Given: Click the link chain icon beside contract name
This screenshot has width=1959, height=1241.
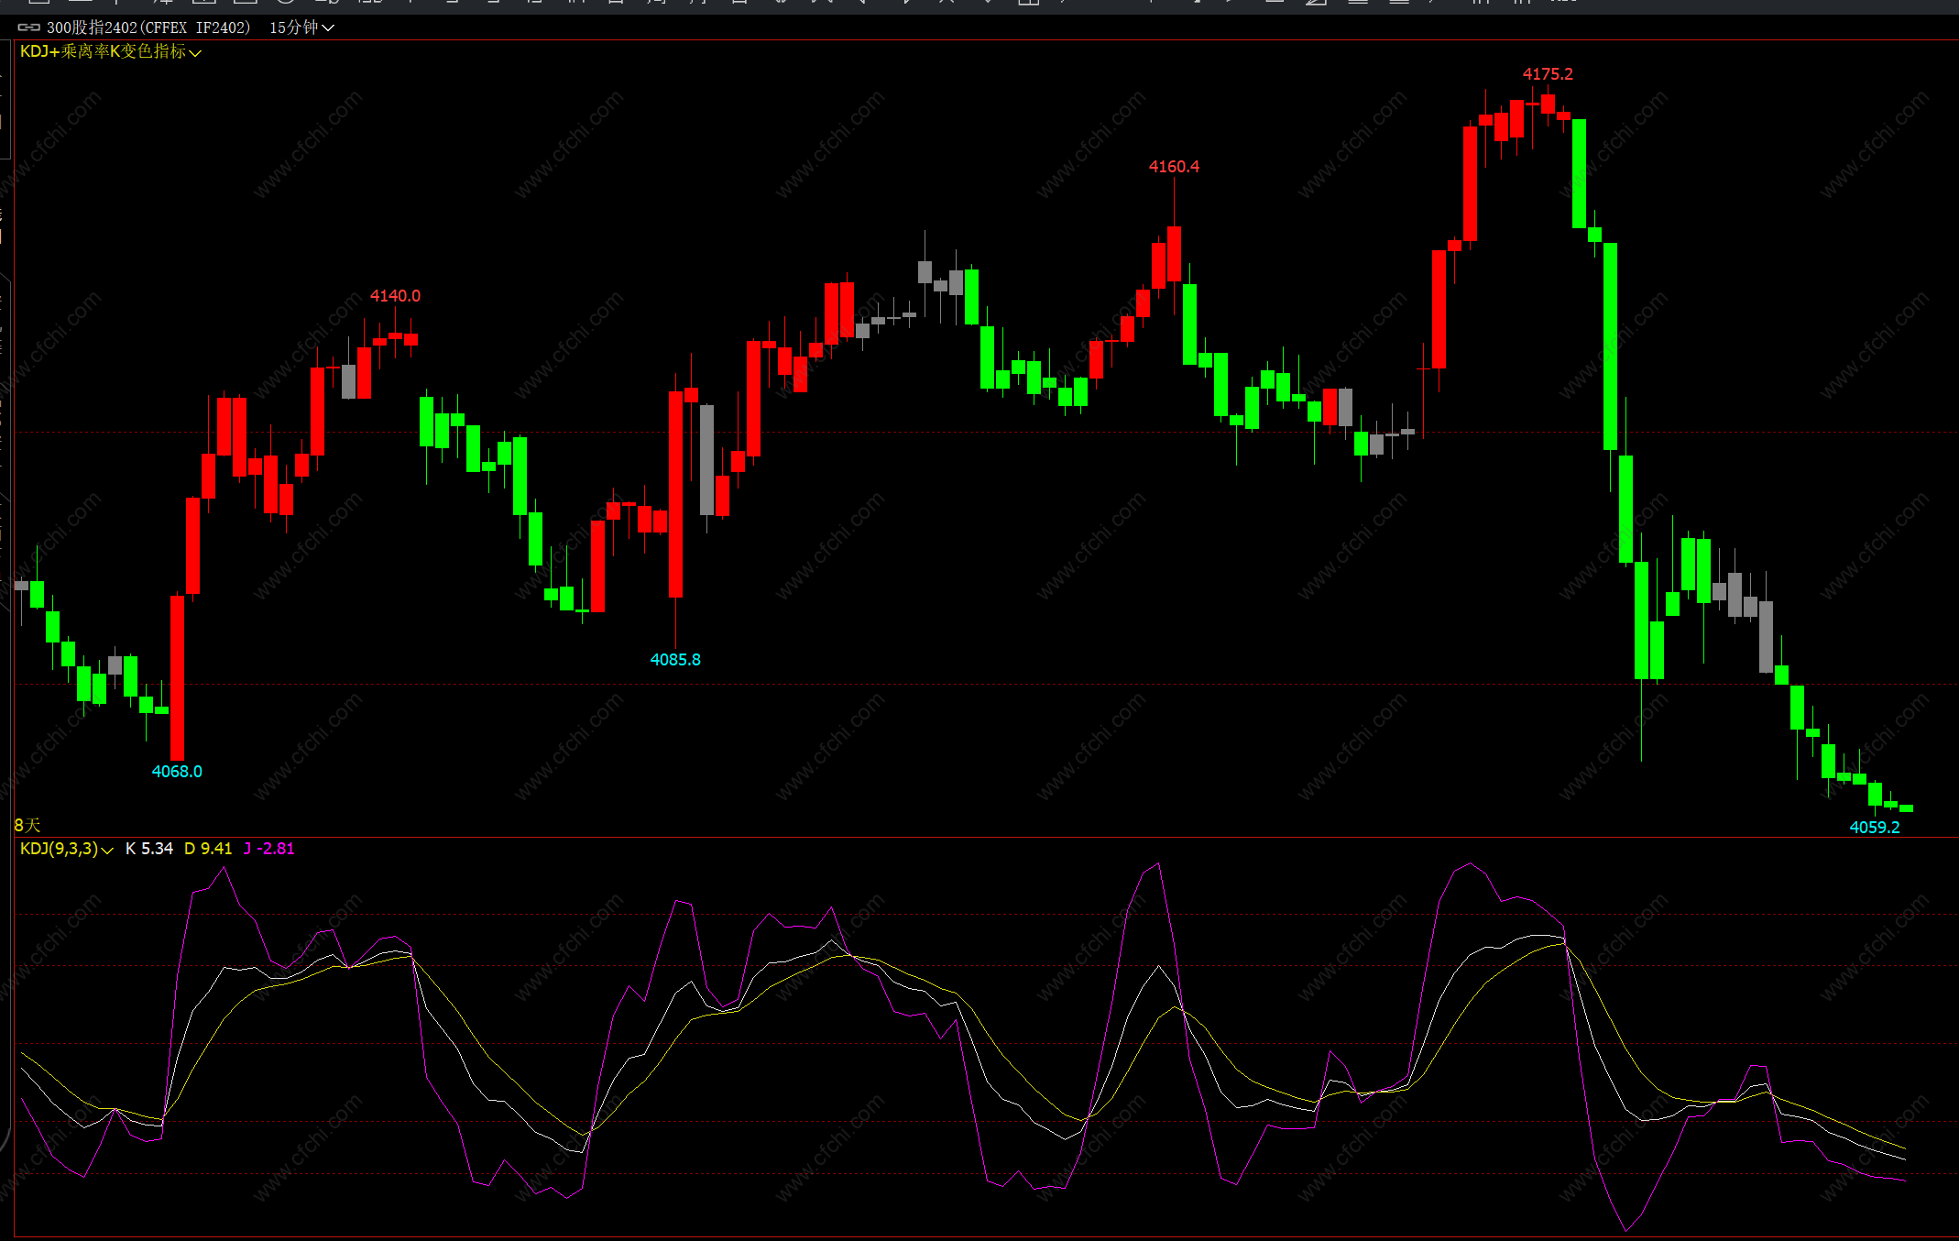Looking at the screenshot, I should point(28,27).
